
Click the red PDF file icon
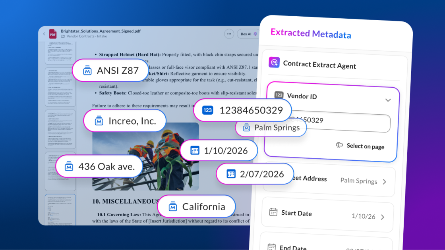52,34
